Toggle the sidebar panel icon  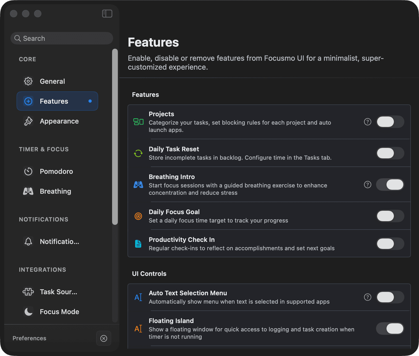tap(107, 14)
